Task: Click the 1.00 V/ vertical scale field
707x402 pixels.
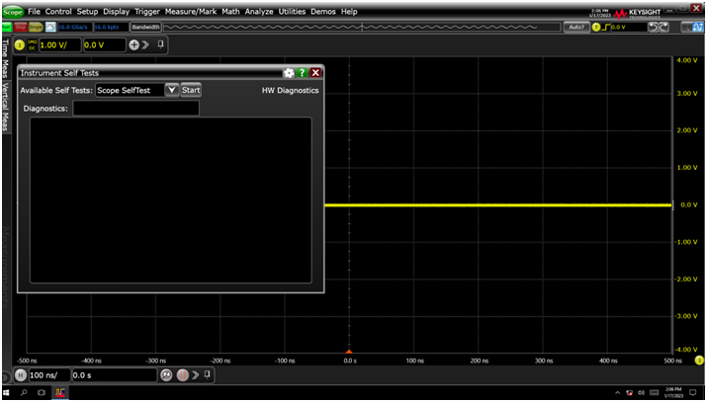Action: 60,45
